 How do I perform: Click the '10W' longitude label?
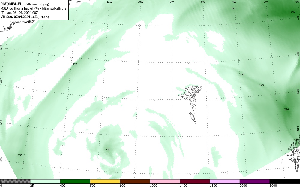(141, 2)
